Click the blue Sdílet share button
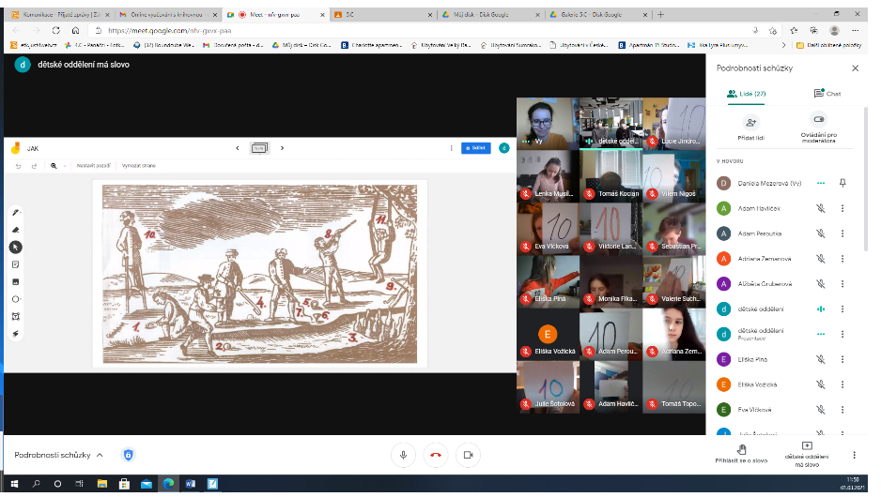881x497 pixels. (476, 148)
